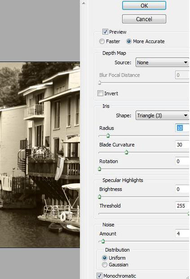The image size is (190, 279).
Task: Toggle the Monochromatic checkbox
Action: pos(99,275)
